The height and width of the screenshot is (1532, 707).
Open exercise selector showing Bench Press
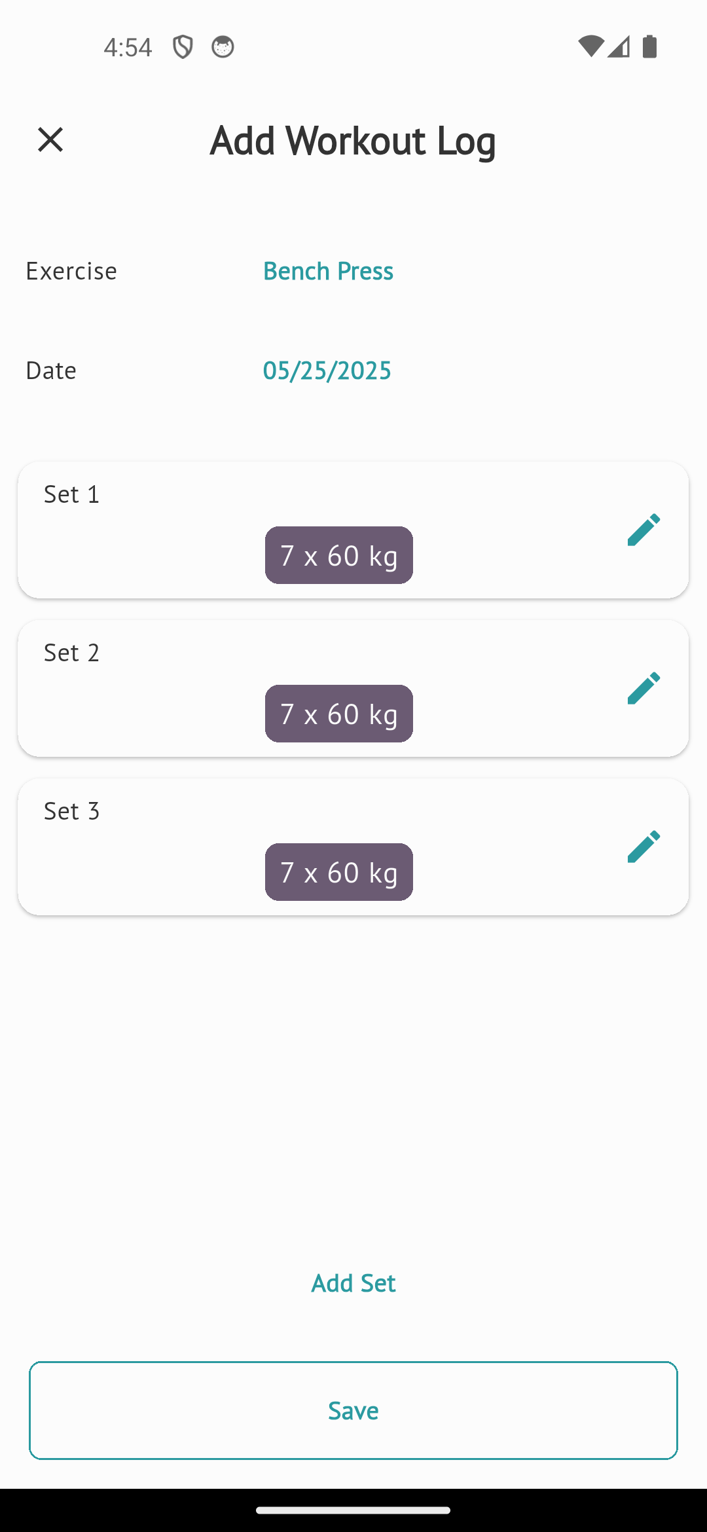click(328, 271)
